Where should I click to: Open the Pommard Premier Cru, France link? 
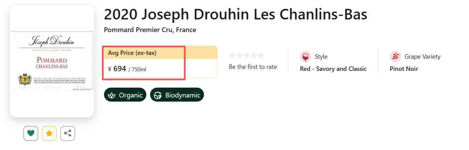[x=150, y=30]
